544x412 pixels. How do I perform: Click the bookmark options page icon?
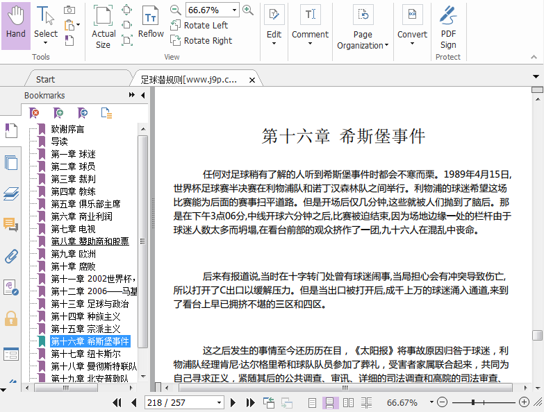coord(106,113)
